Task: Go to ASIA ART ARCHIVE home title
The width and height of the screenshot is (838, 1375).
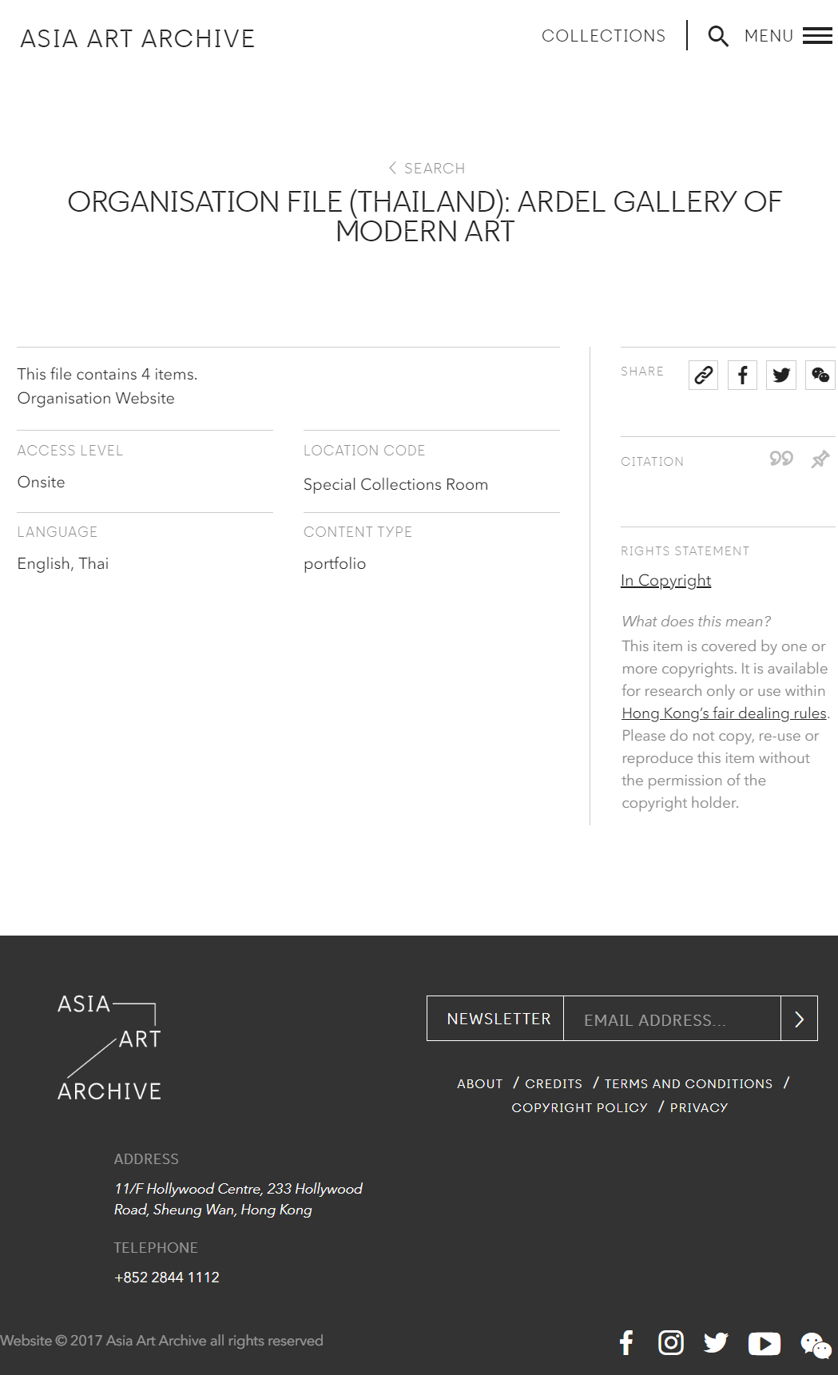Action: tap(137, 38)
